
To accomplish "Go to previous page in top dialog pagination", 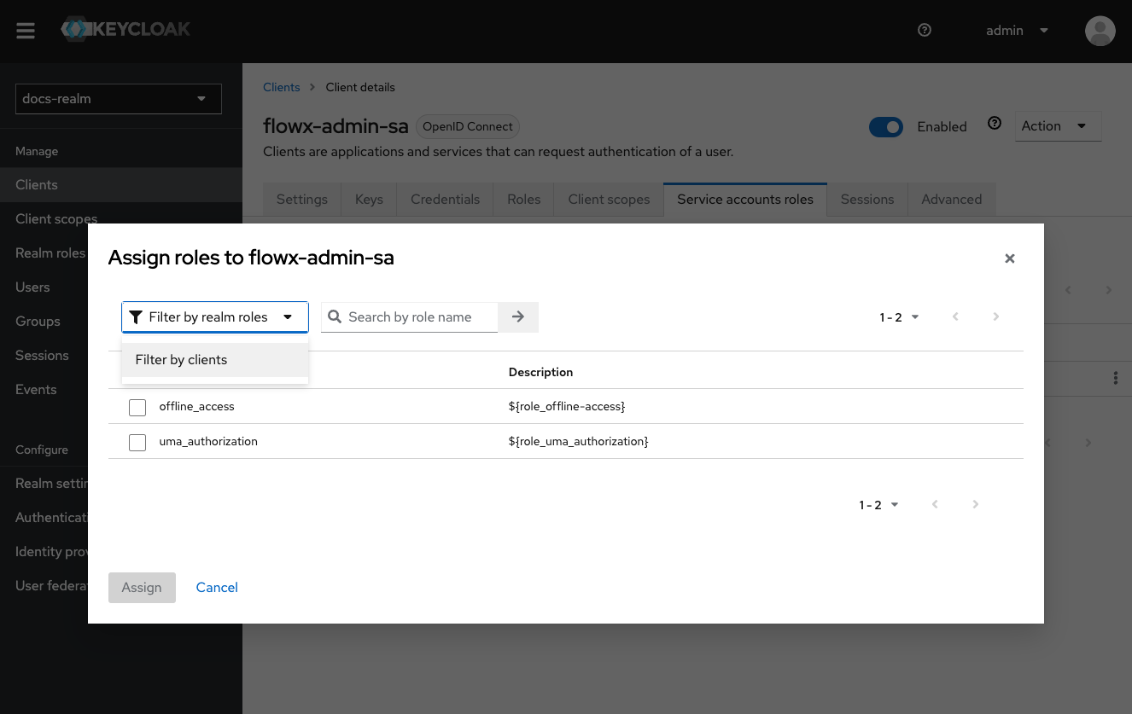I will tap(955, 316).
